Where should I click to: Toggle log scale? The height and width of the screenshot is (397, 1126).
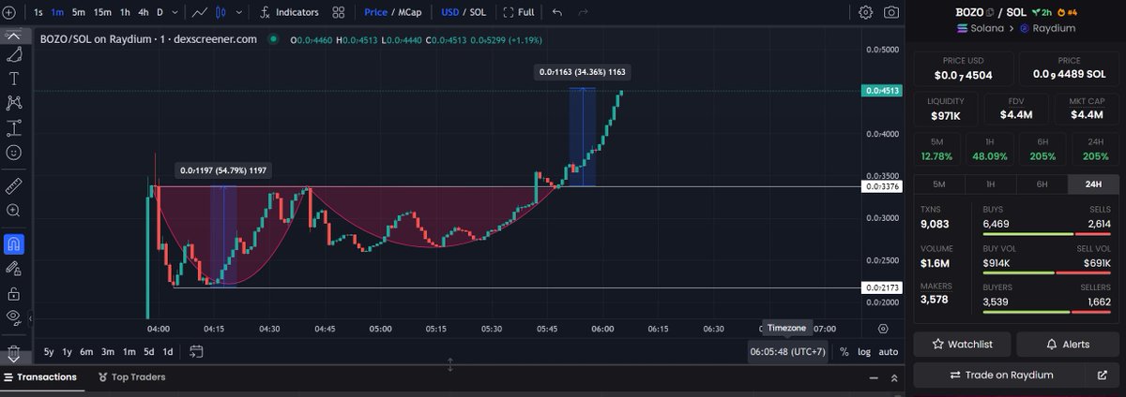point(863,352)
